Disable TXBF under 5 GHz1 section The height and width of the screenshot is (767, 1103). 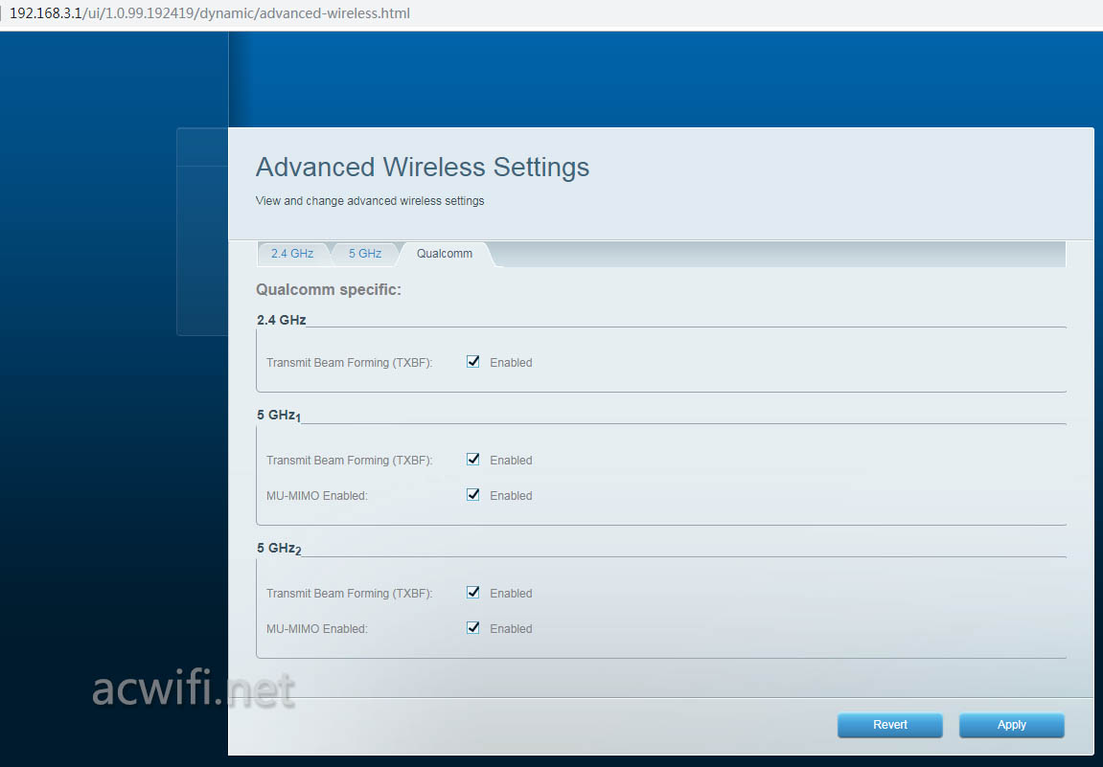(472, 459)
